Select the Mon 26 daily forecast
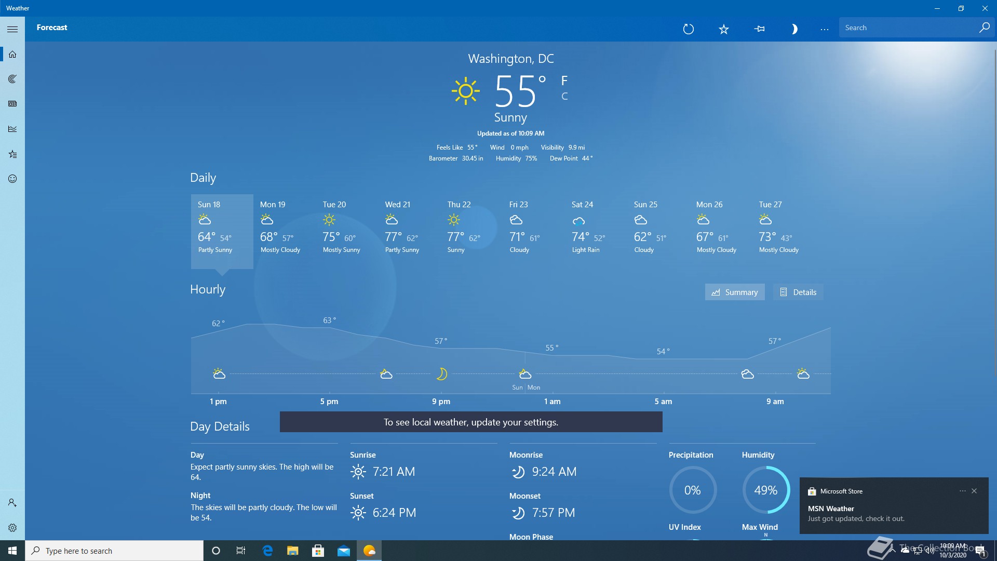Image resolution: width=997 pixels, height=561 pixels. click(721, 231)
